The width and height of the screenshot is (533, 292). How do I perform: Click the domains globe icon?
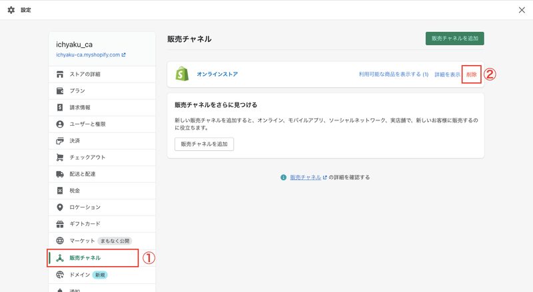[x=60, y=275]
